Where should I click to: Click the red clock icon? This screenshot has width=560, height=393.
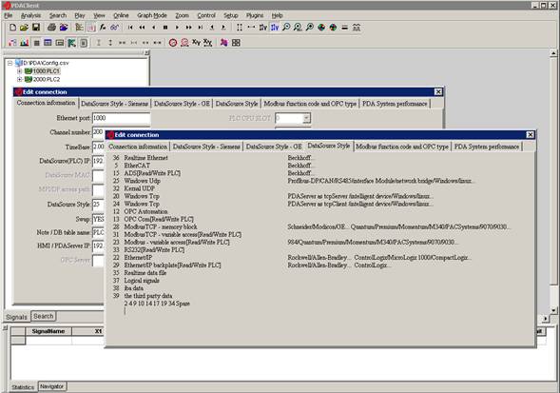pos(173,43)
